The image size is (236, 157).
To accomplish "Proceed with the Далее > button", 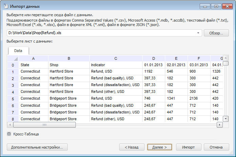I will 160,147.
